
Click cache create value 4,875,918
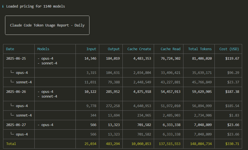pos(142,92)
